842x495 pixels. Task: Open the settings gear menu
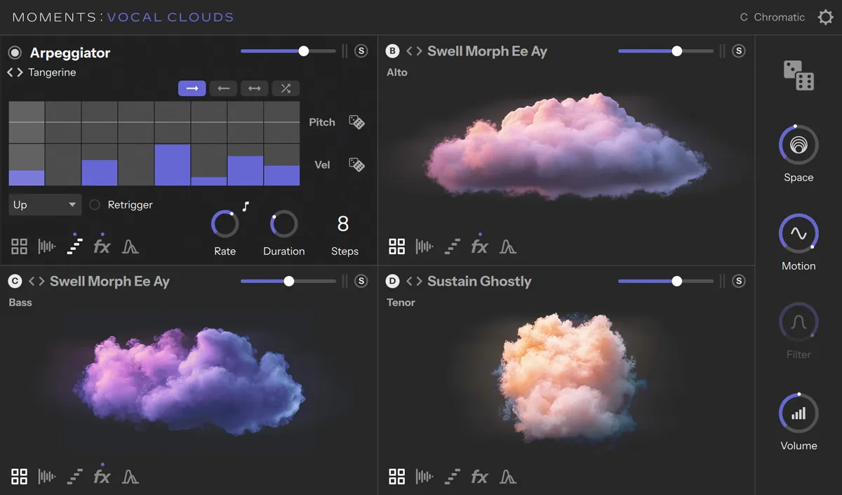(825, 17)
